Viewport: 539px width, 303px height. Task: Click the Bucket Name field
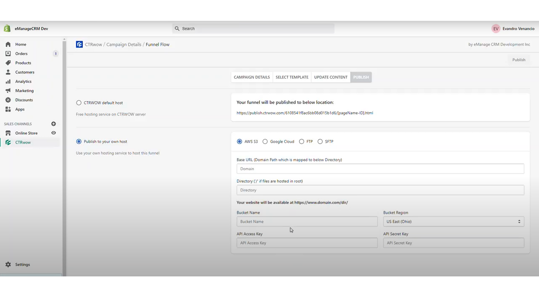[x=307, y=222]
